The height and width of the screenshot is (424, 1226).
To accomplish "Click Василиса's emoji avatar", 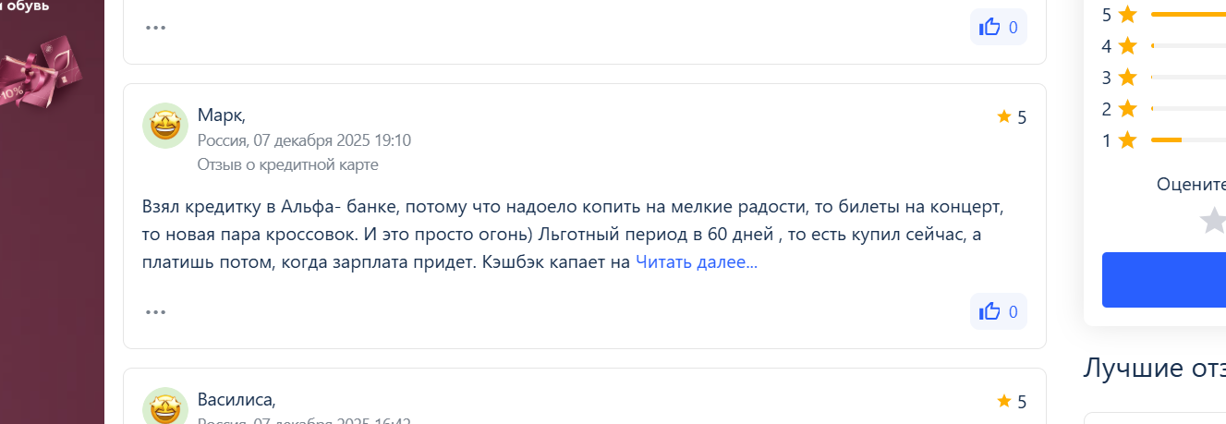I will [x=165, y=407].
